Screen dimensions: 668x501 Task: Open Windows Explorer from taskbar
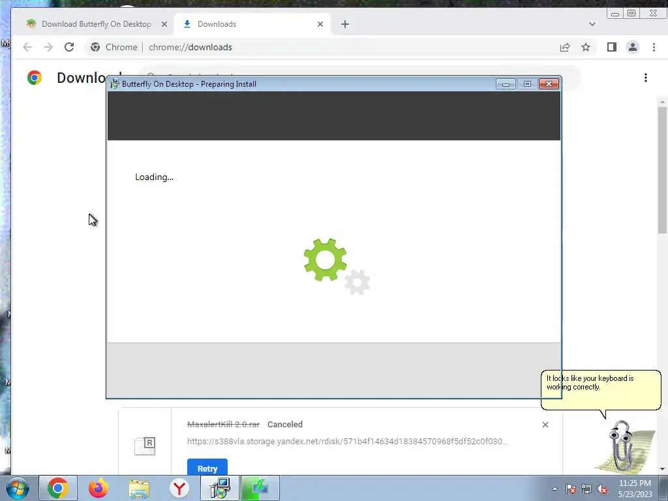point(139,488)
